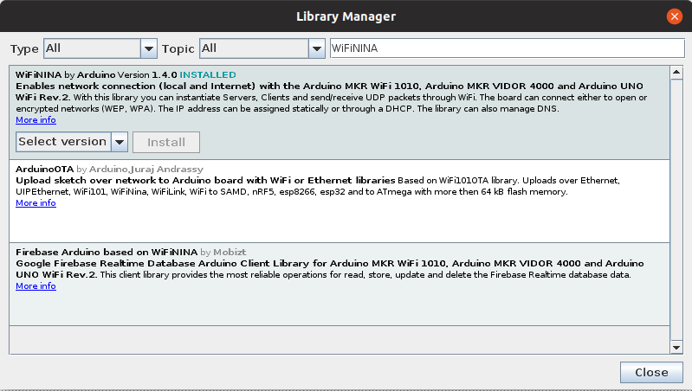Open More info link for WiFiNINA library

[36, 120]
